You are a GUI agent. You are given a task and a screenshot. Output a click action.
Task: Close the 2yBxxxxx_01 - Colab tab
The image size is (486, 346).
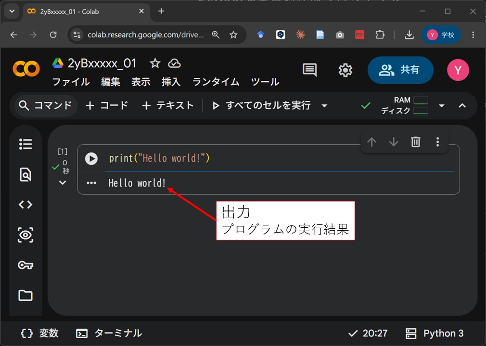coord(141,11)
